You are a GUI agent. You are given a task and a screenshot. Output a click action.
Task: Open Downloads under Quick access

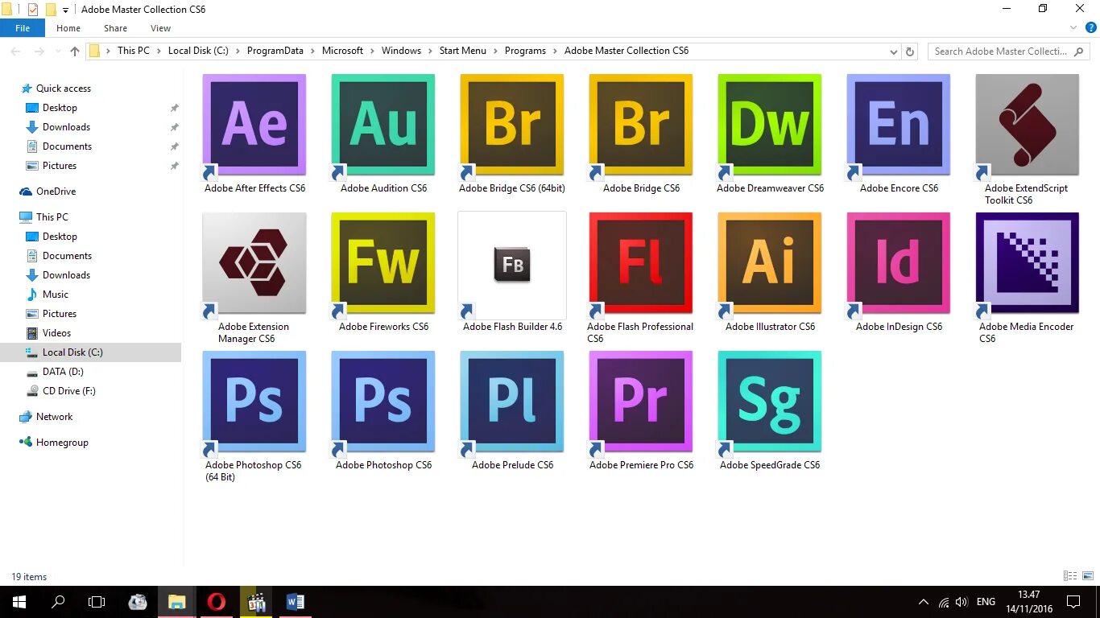point(66,127)
